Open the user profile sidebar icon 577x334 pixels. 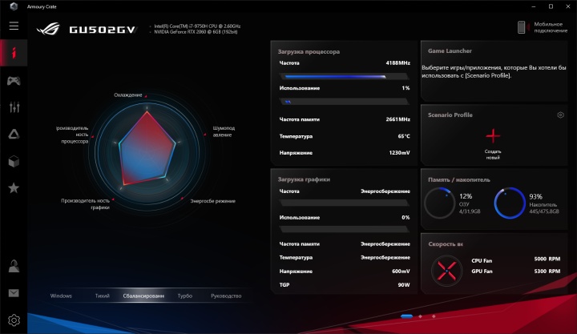[x=14, y=266]
